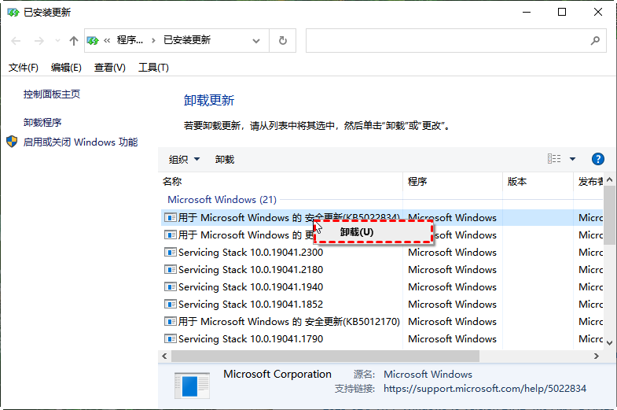Click the Forward navigation arrow
Viewport: 617px width, 410px height.
click(39, 41)
